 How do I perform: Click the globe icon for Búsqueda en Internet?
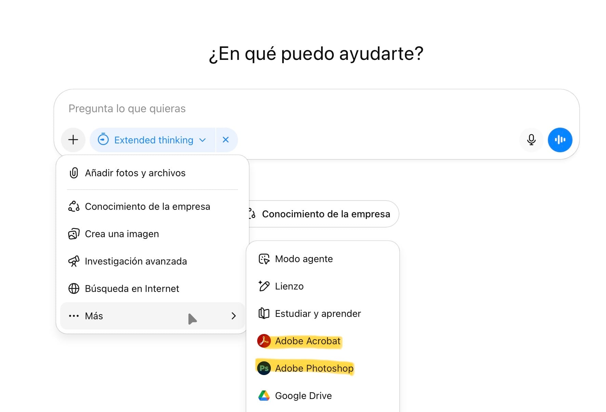pyautogui.click(x=74, y=288)
